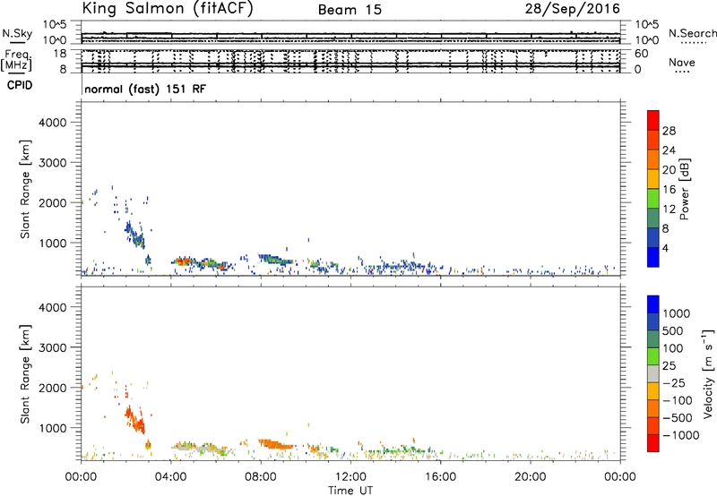The width and height of the screenshot is (717, 496).
Task: Click the 1000 range tick of velocity panel
Action: [x=52, y=428]
